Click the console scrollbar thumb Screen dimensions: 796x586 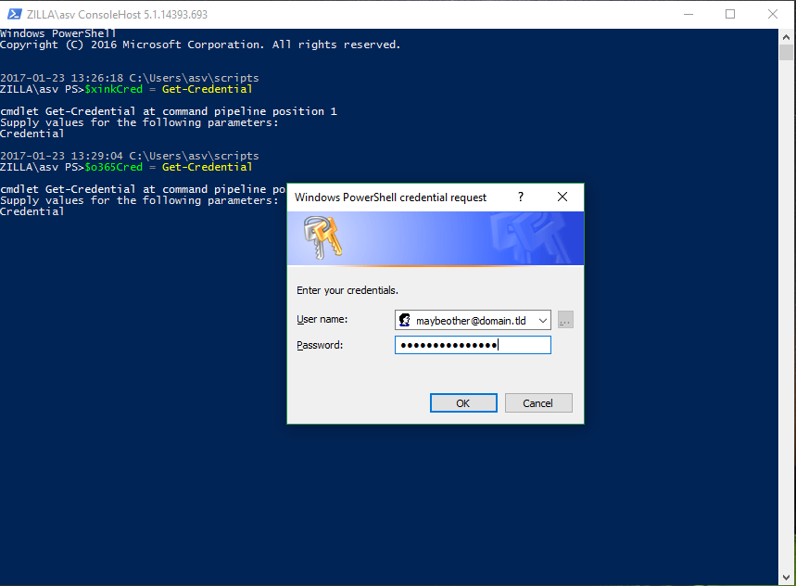pos(787,53)
